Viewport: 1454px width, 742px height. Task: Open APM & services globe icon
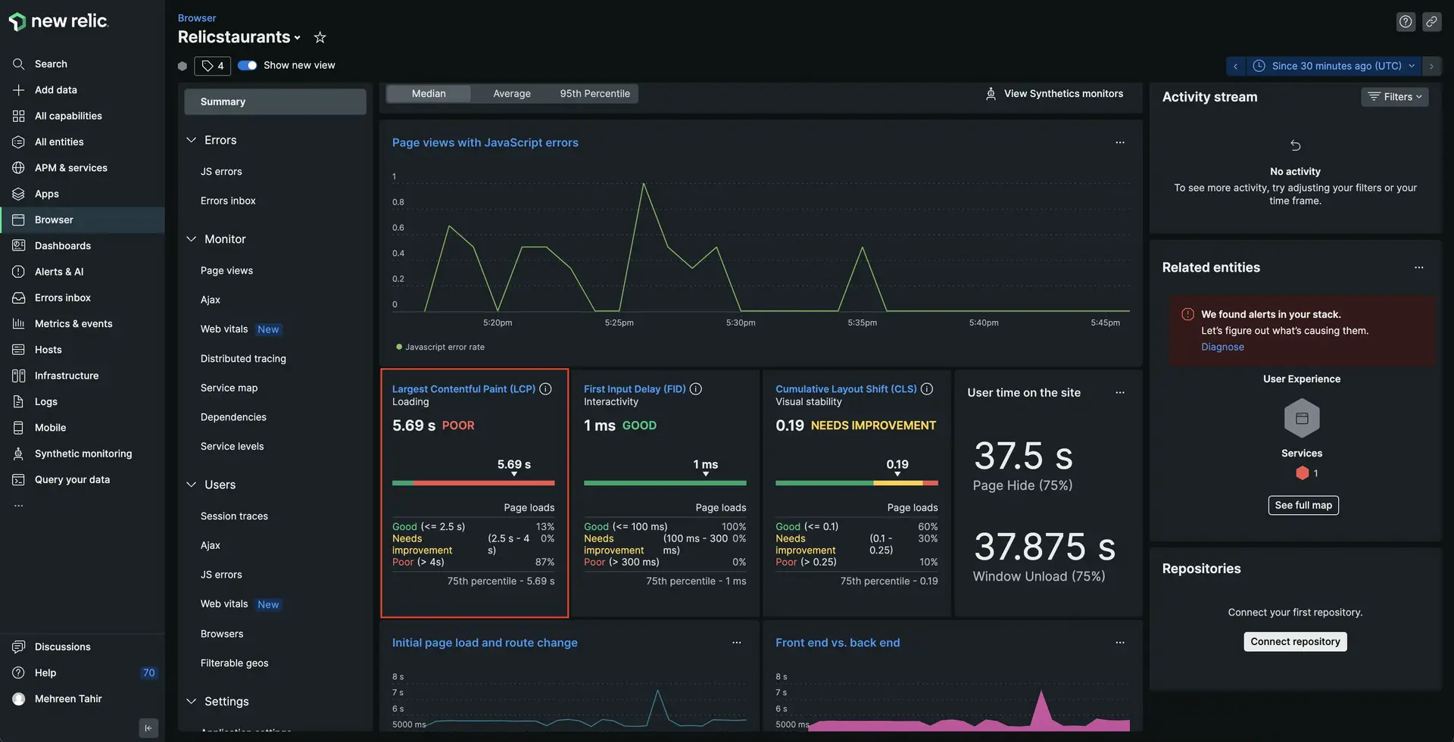19,167
